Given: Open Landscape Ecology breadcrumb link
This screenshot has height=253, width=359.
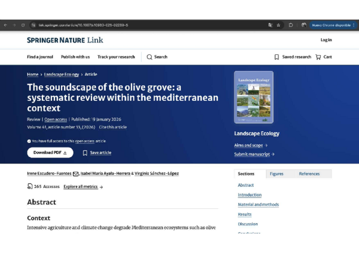Looking at the screenshot, I should point(62,75).
